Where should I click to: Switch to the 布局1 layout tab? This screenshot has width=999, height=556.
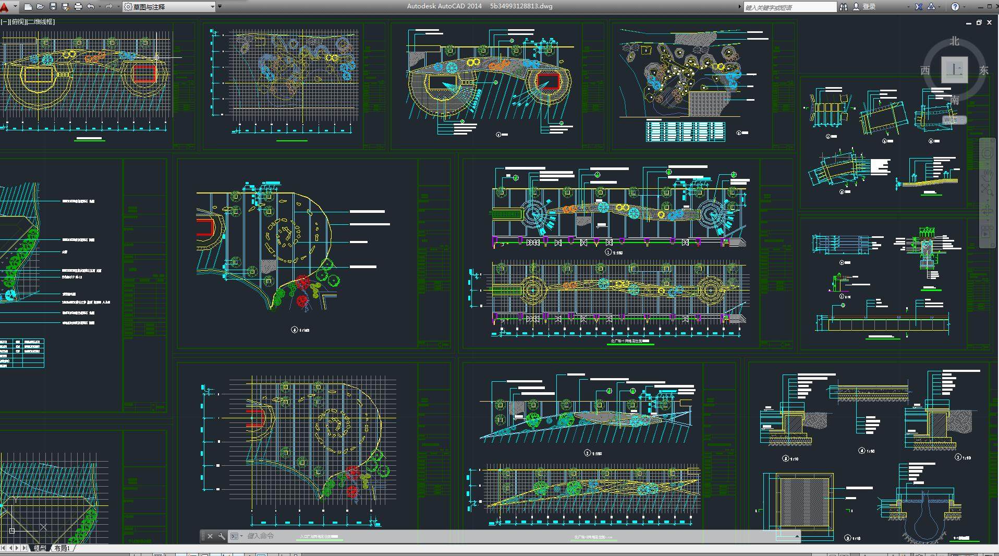click(x=62, y=548)
